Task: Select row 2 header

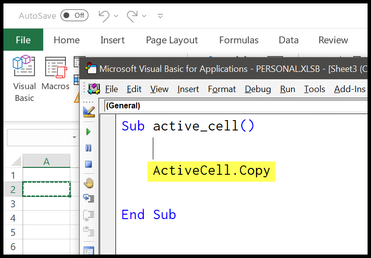Action: tap(13, 190)
